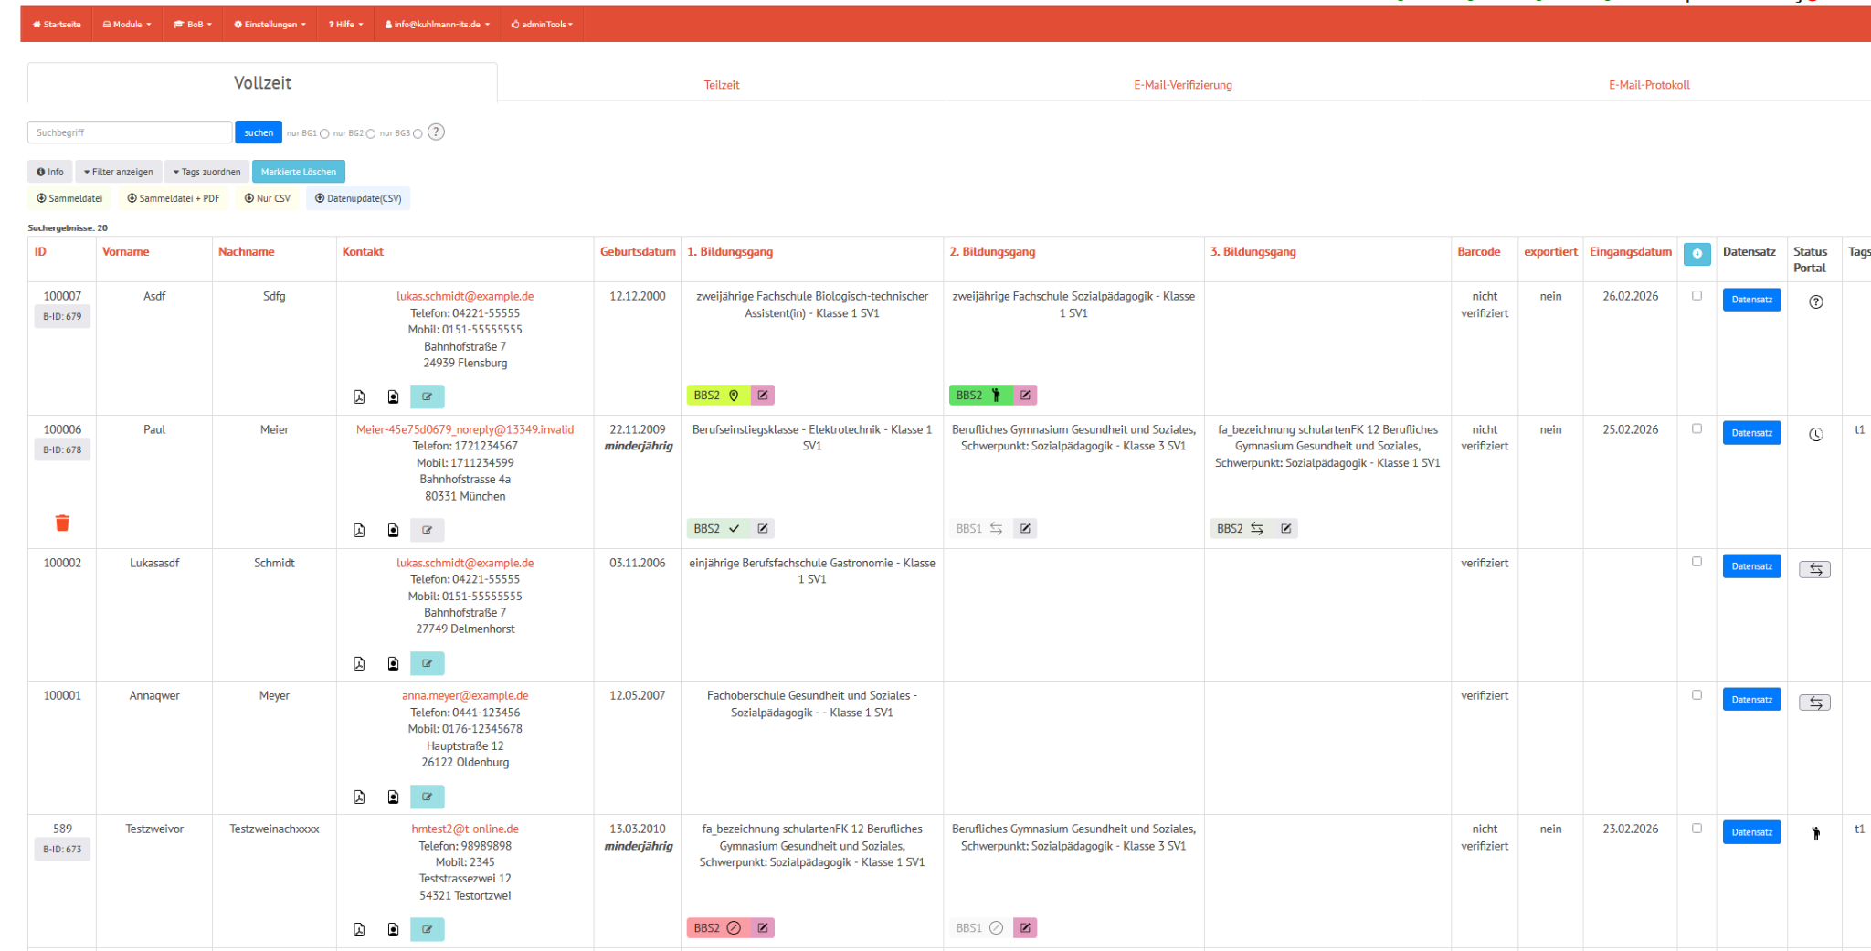Select the 'nur BG1' radio button
Screen dimensions: 1871x951
(x=324, y=134)
